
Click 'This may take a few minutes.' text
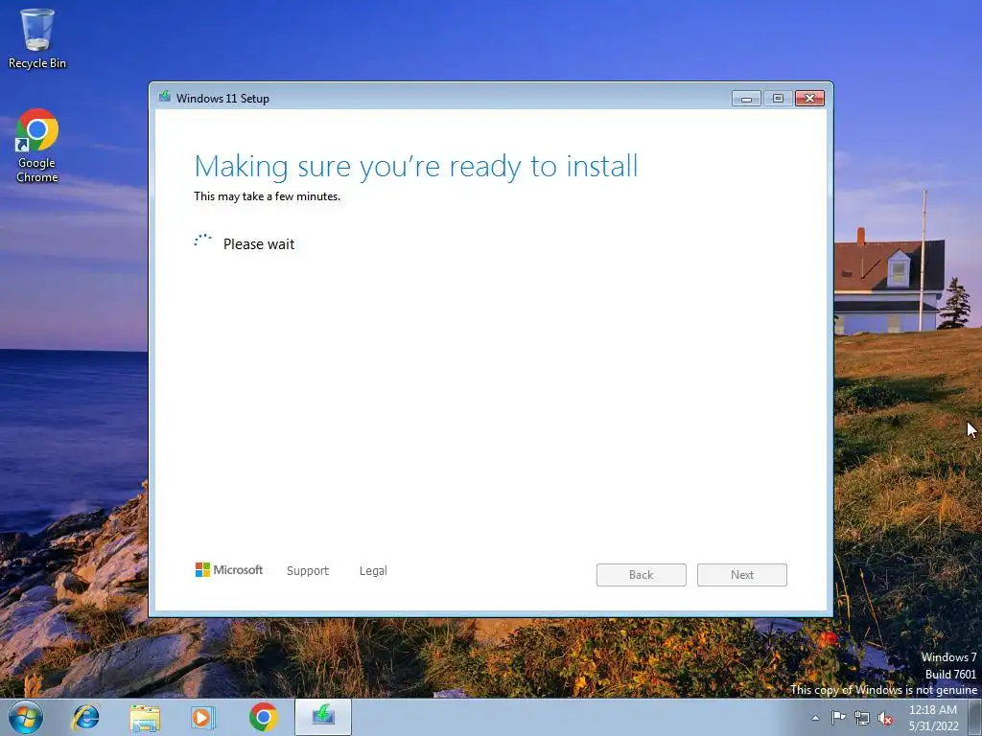[268, 196]
